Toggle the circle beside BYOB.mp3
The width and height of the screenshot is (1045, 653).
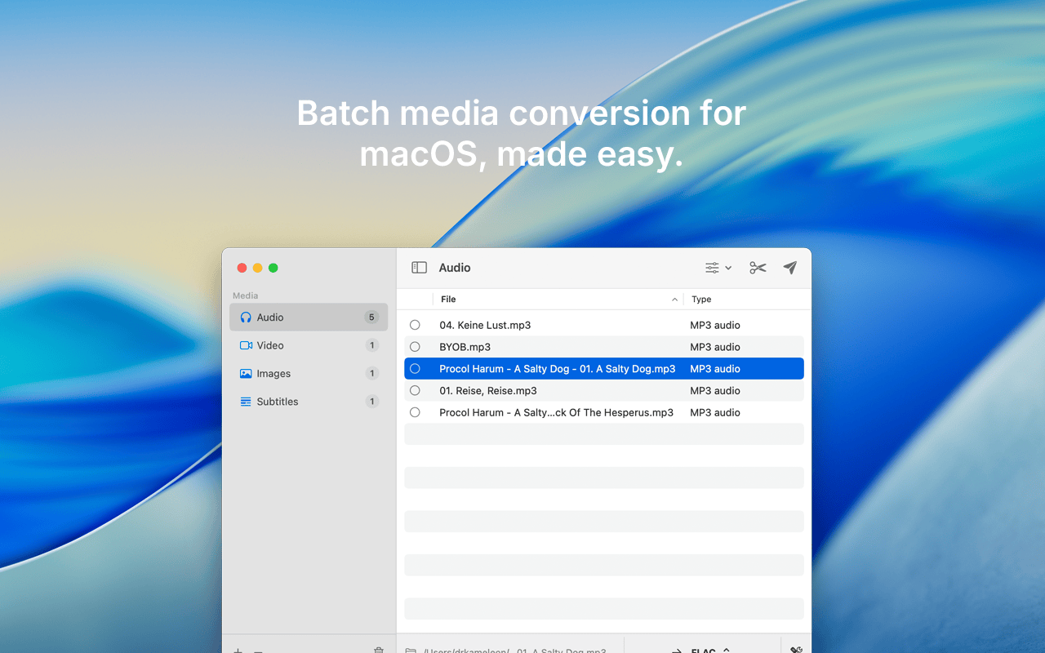pyautogui.click(x=415, y=347)
